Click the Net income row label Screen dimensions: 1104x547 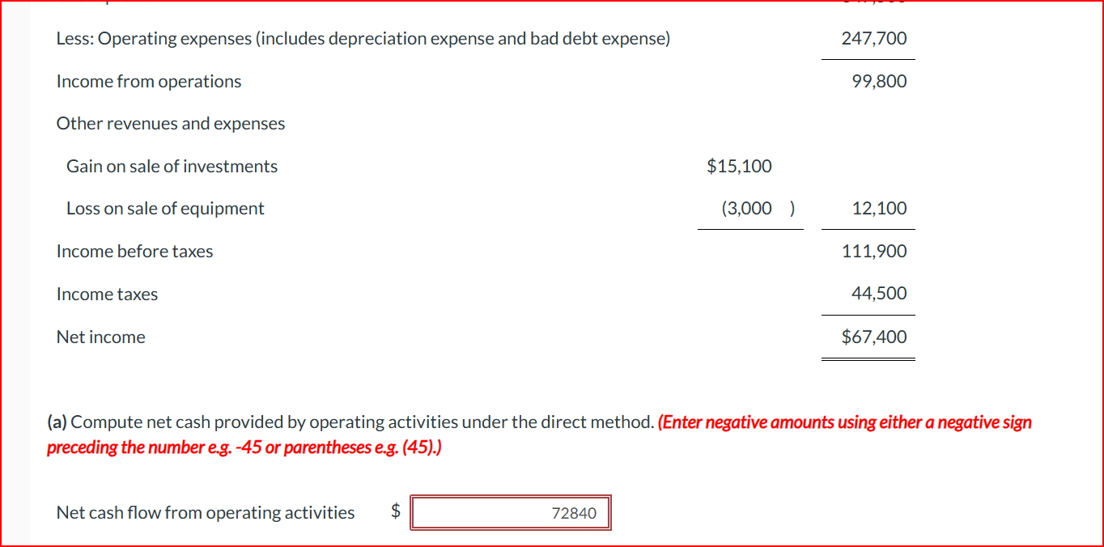click(100, 337)
